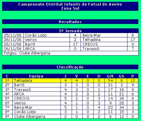This screenshot has width=141, height=121.
Task: Click Telhadela's 54 goals scored cell
Action: (x=110, y=81)
